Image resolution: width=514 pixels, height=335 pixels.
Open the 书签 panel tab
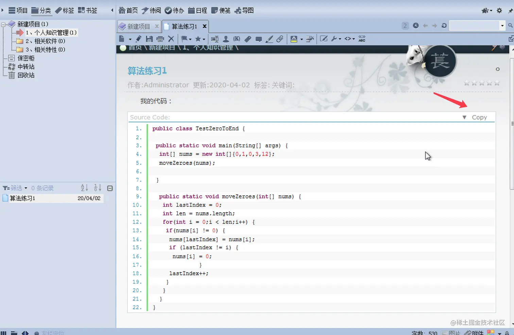pos(87,11)
